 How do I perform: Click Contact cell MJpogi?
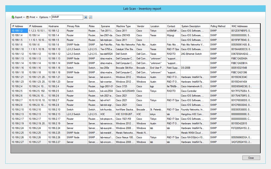pos(173,35)
